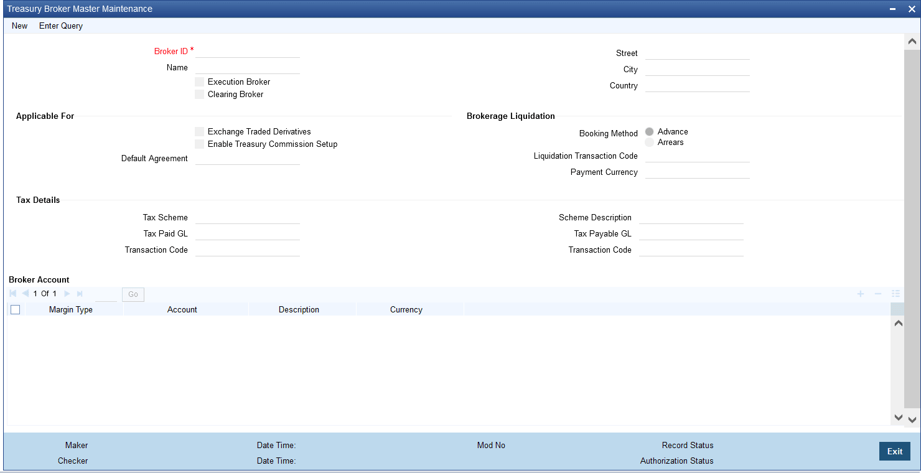Click the Applicable For section heading
Image resolution: width=921 pixels, height=473 pixels.
(45, 116)
